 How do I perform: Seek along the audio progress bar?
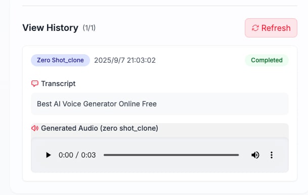tap(171, 155)
